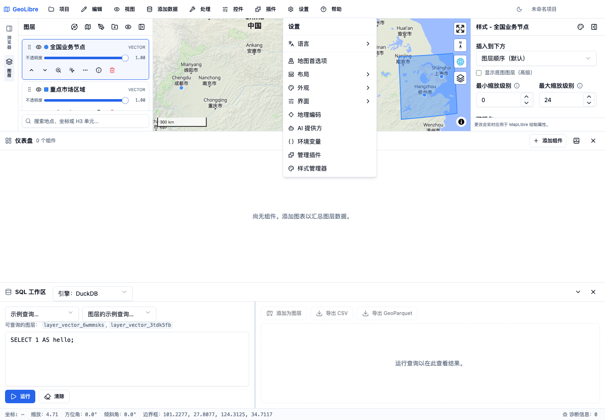
Task: Click 重点市场区域 drag handle
Action: tap(29, 89)
